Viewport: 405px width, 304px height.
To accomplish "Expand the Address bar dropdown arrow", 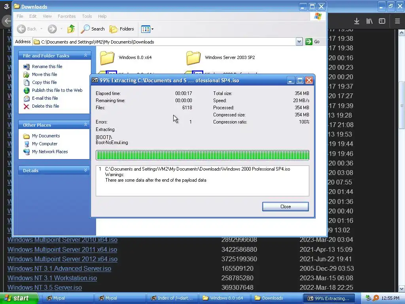I will click(x=299, y=42).
